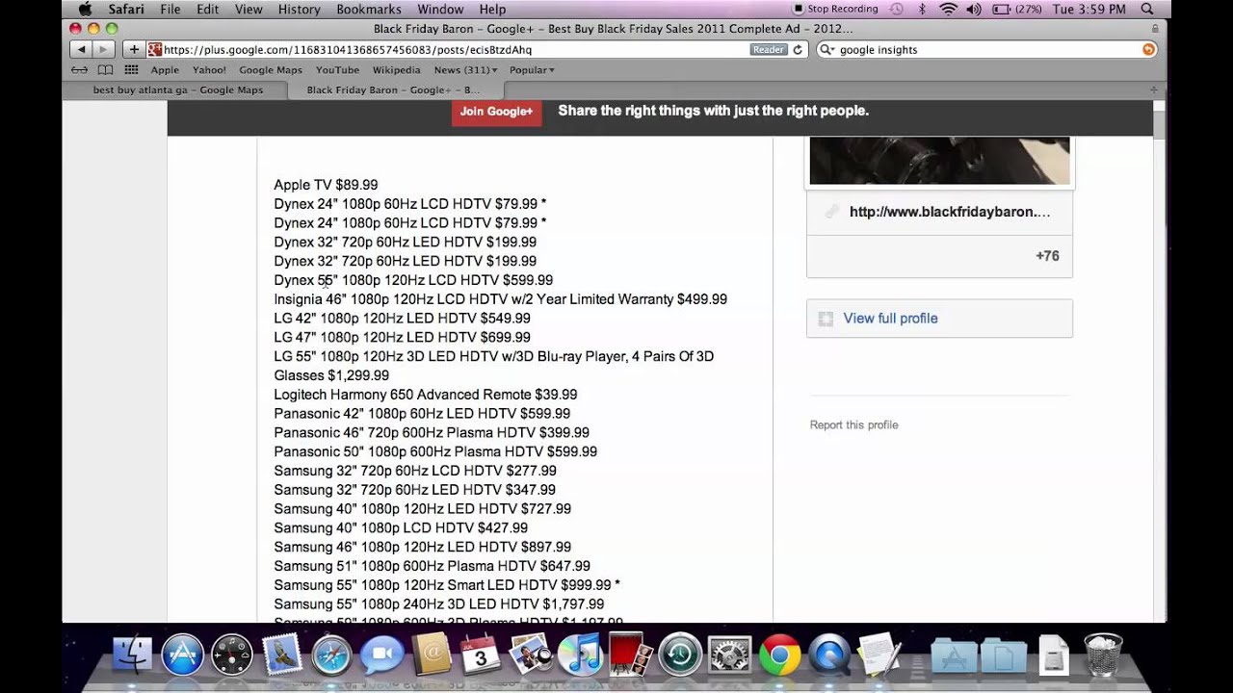1233x693 pixels.
Task: Open the Apple menu
Action: point(85,9)
